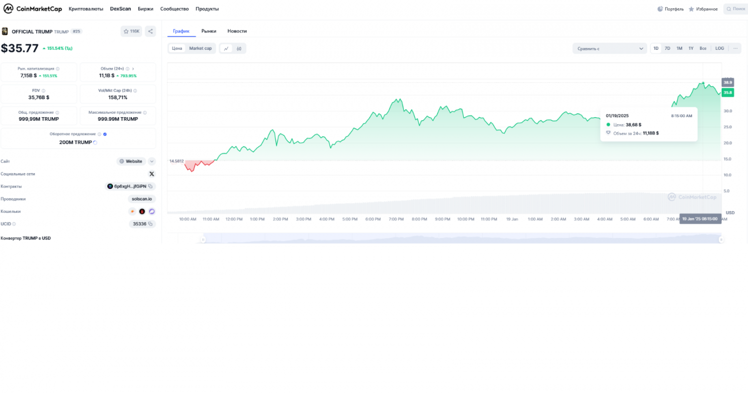Set chart range to 1Y
748x393 pixels.
click(691, 48)
